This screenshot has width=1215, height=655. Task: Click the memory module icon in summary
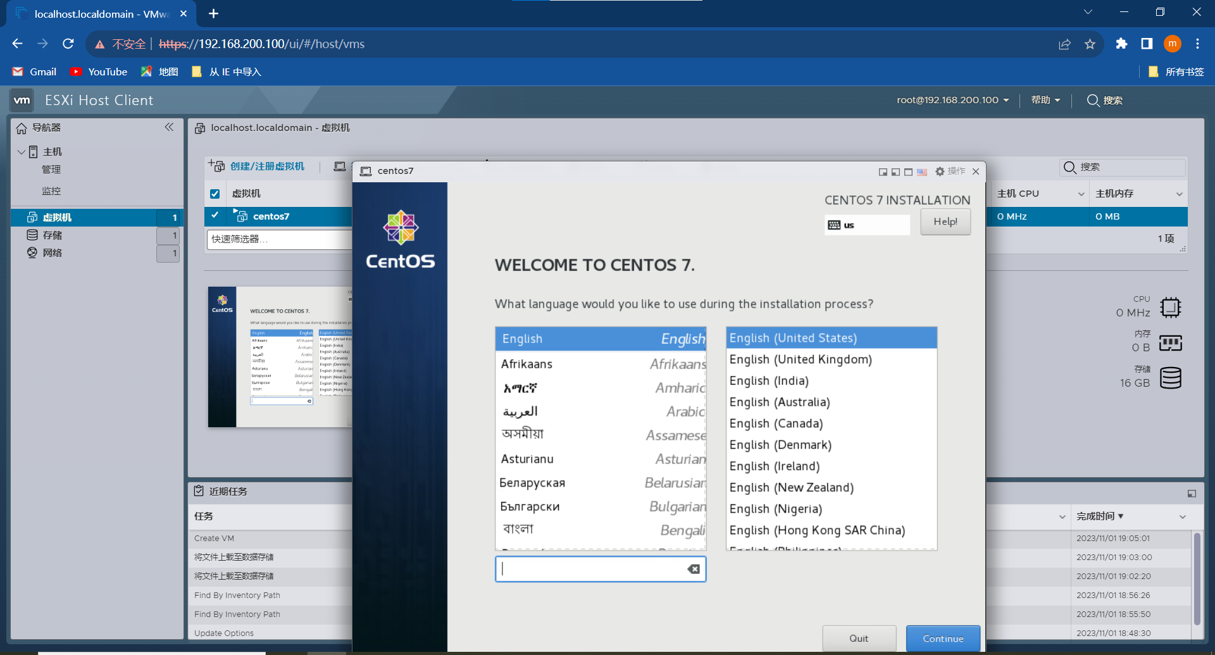[x=1170, y=343]
